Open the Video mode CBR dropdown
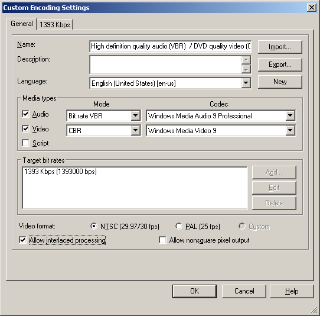320x316 pixels. point(136,130)
